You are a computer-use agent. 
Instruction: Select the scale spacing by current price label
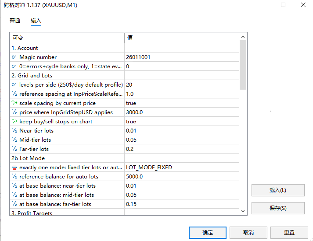click(x=58, y=103)
